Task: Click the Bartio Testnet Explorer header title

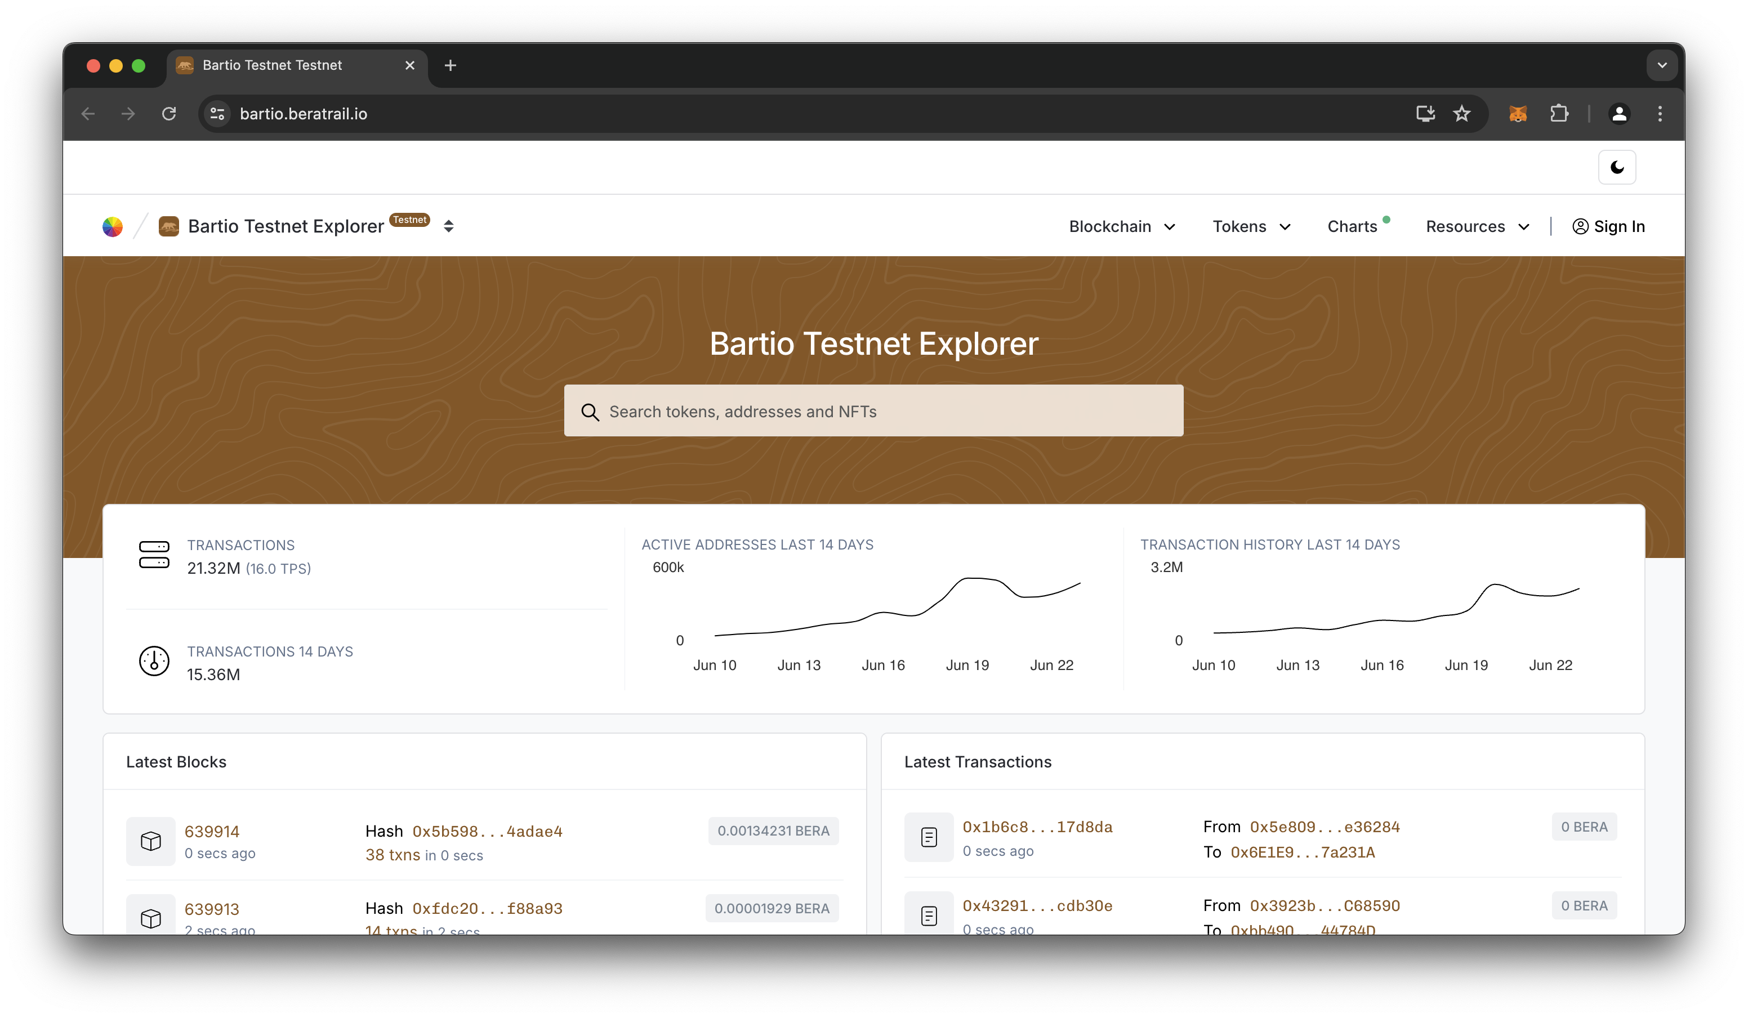Action: (x=285, y=226)
